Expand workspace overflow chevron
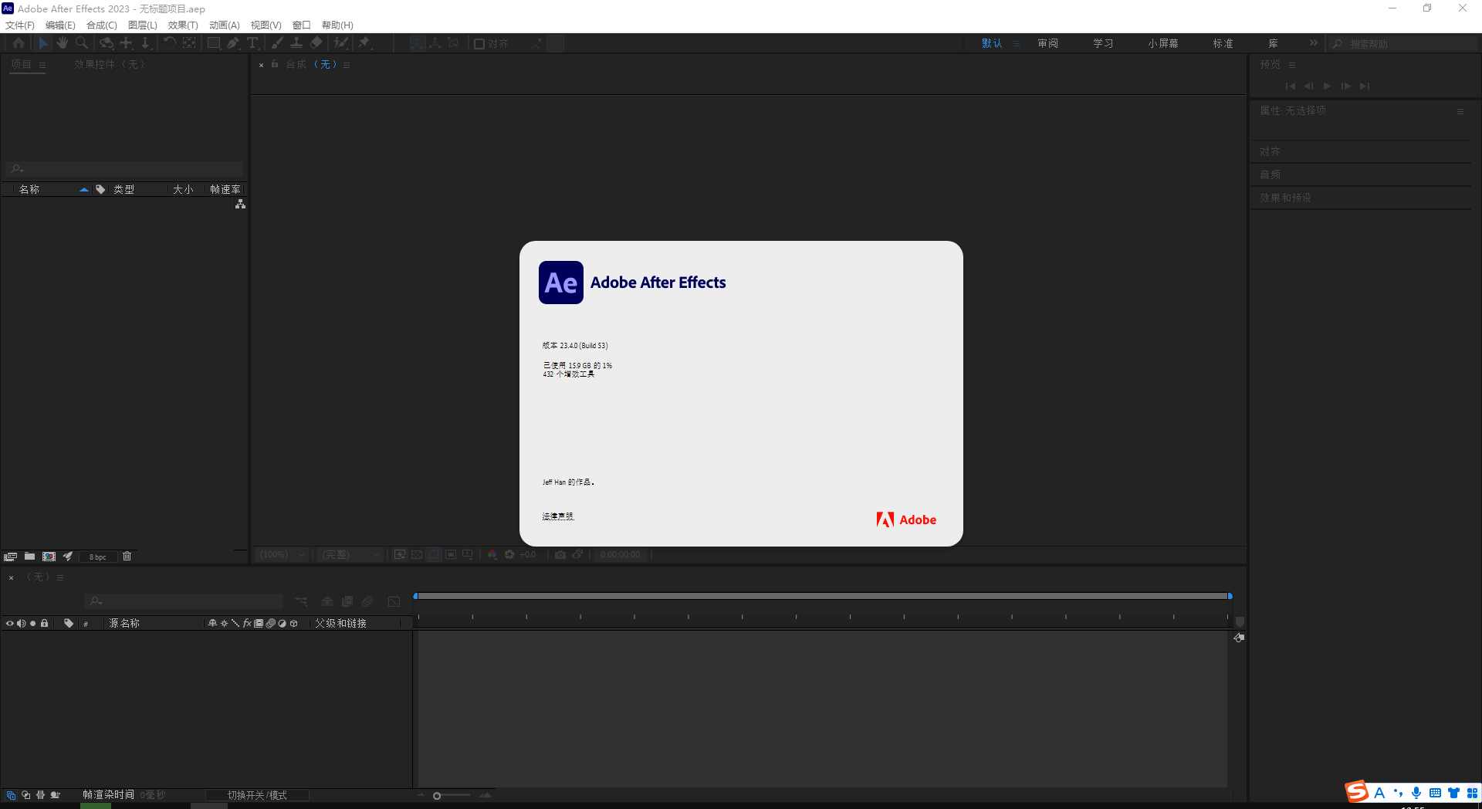This screenshot has height=809, width=1482. tap(1314, 43)
